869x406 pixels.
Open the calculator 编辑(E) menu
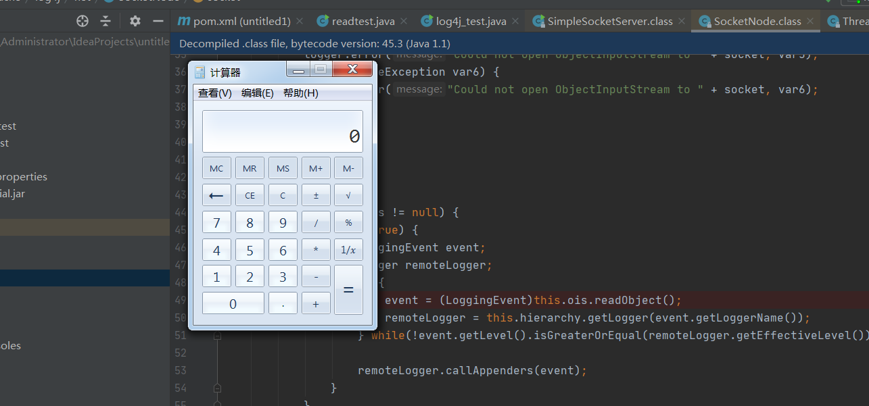(x=258, y=93)
